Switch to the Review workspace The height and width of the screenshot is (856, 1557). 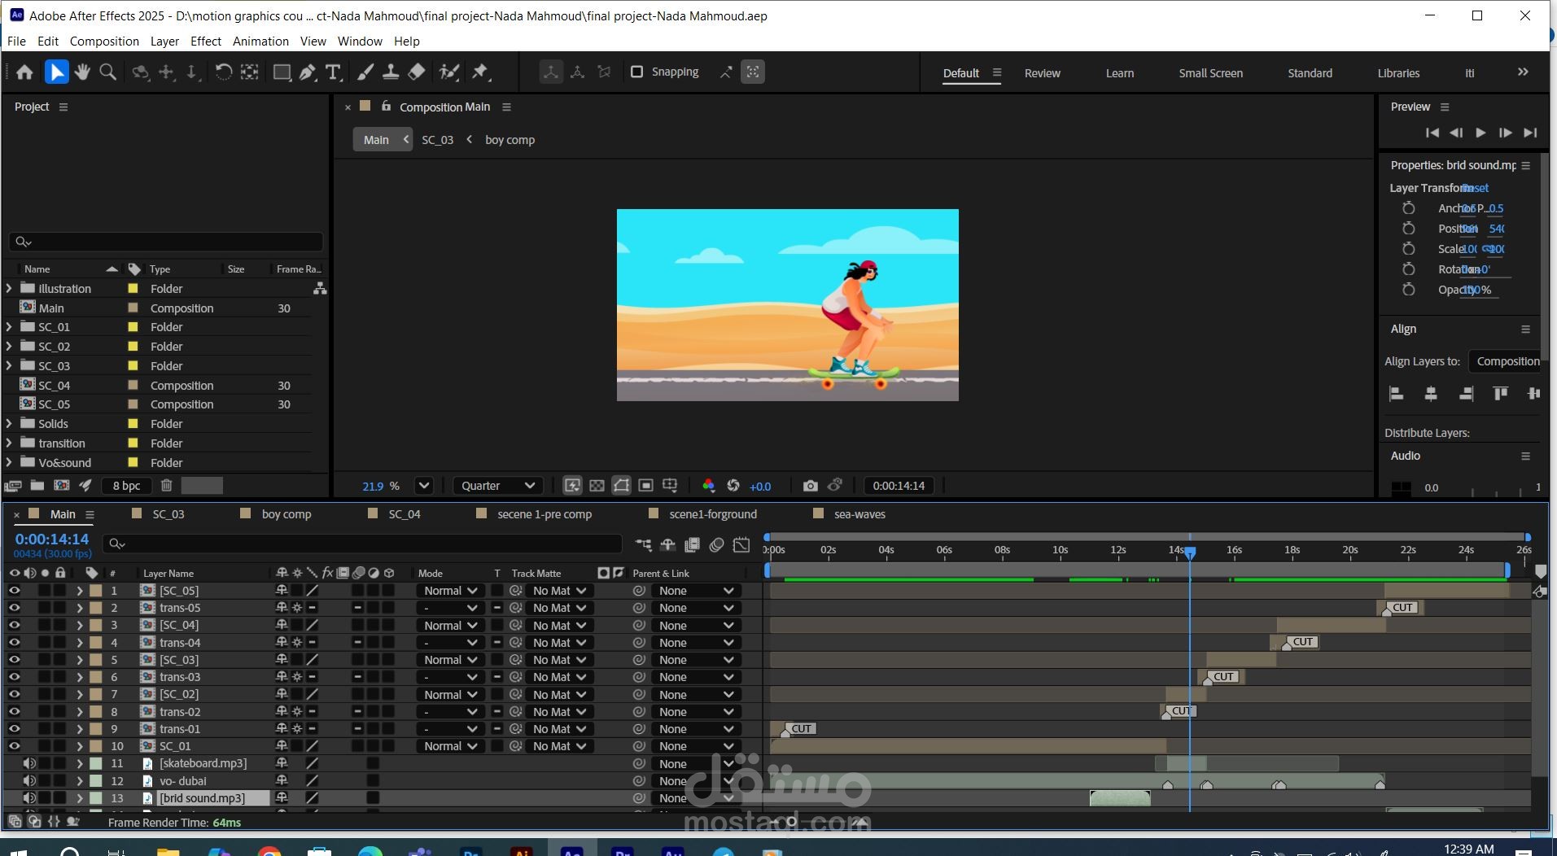pyautogui.click(x=1042, y=73)
